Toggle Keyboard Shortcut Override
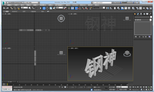 (x=73, y=8)
